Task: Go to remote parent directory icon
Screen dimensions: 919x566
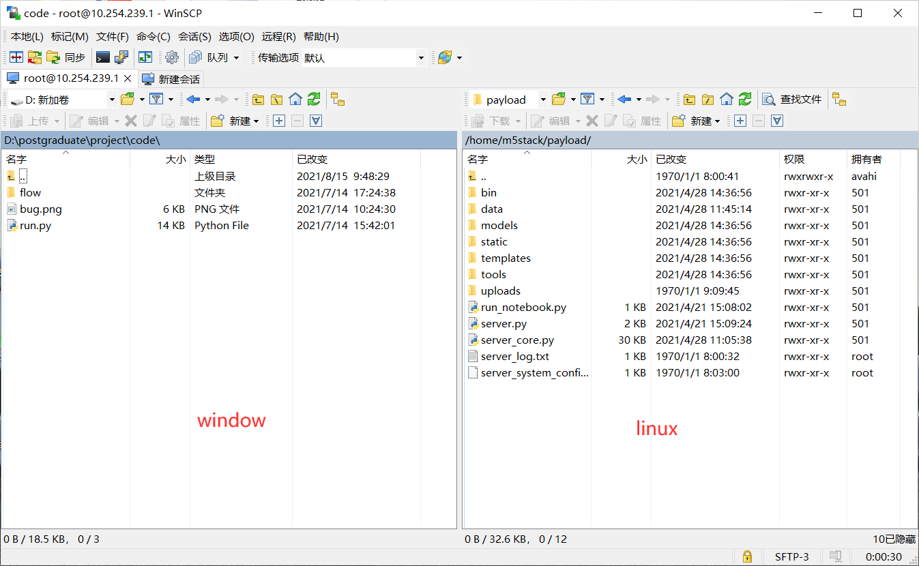Action: (x=689, y=100)
